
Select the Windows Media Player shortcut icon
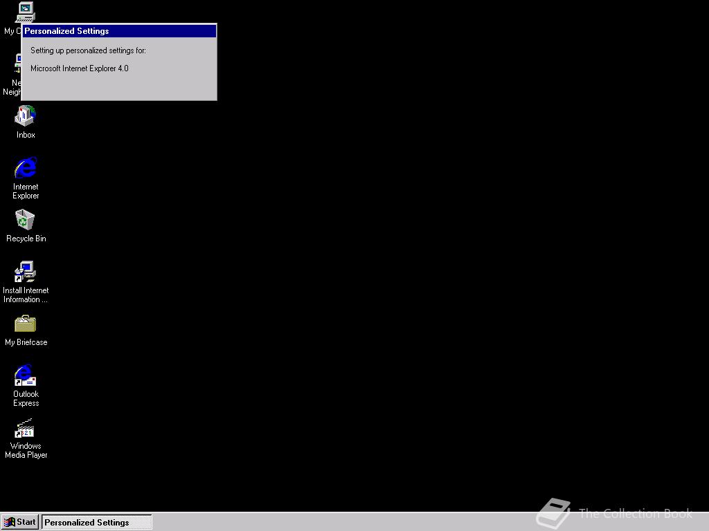click(x=25, y=427)
